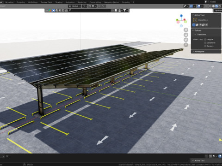Viewport: 222px width, 166px height.
Task: Click the fourth display mode icon
Action: [63, 11]
